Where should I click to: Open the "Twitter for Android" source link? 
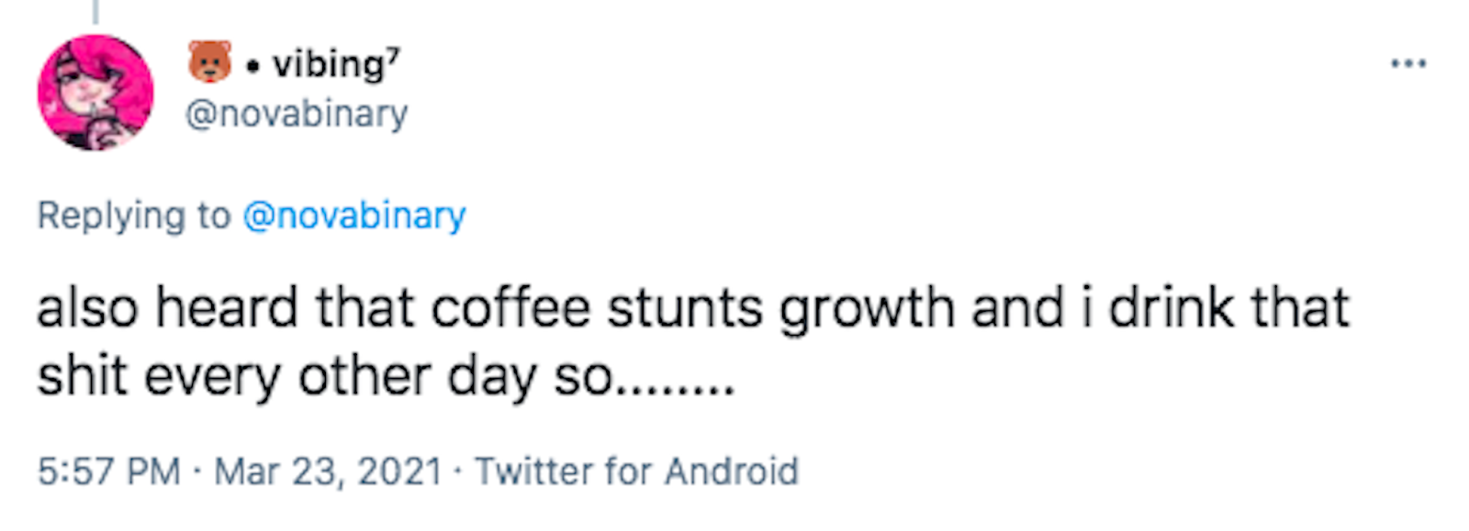tap(636, 471)
